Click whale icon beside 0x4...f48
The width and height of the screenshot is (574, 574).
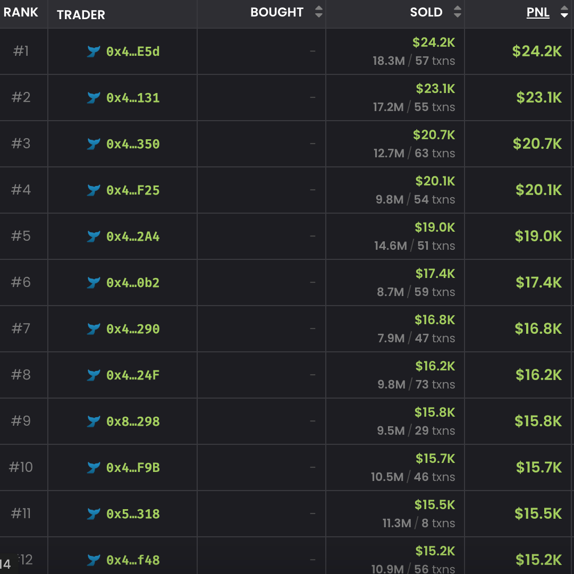pyautogui.click(x=94, y=560)
